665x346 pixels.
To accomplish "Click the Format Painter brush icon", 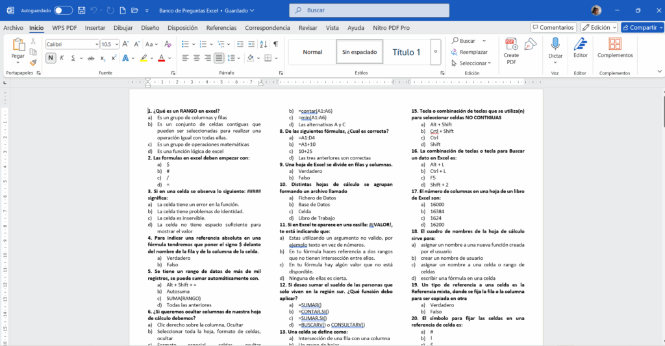I will 33,62.
